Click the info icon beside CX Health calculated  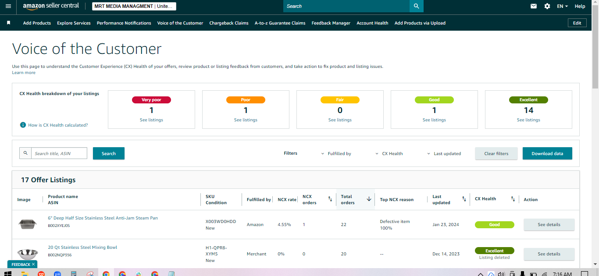23,125
